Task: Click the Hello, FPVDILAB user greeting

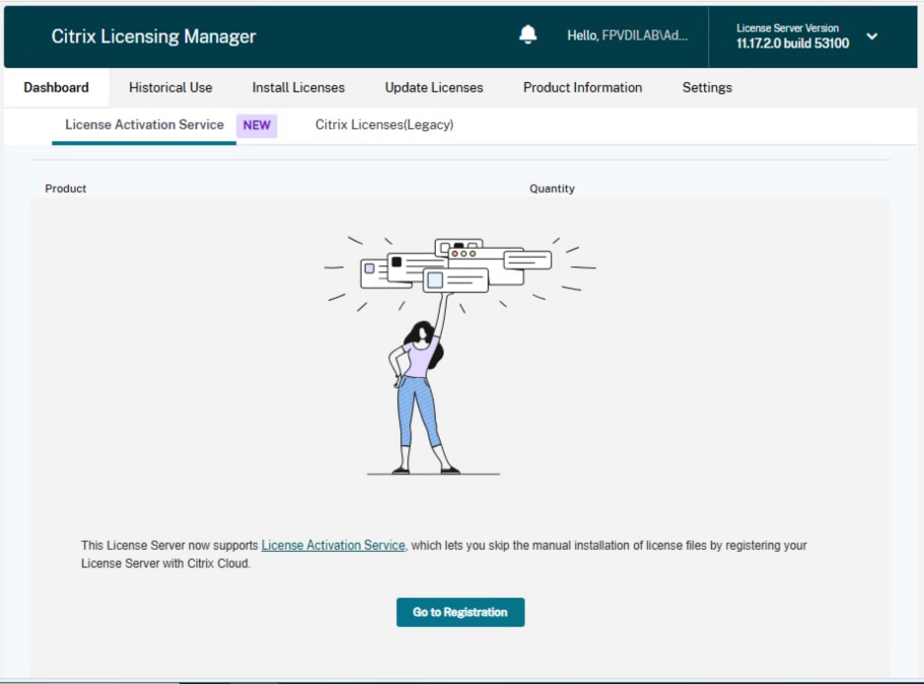Action: pyautogui.click(x=627, y=36)
